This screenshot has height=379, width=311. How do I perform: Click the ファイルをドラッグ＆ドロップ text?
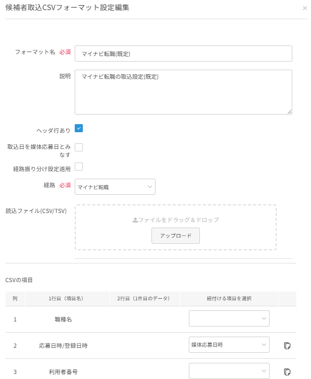tap(178, 221)
